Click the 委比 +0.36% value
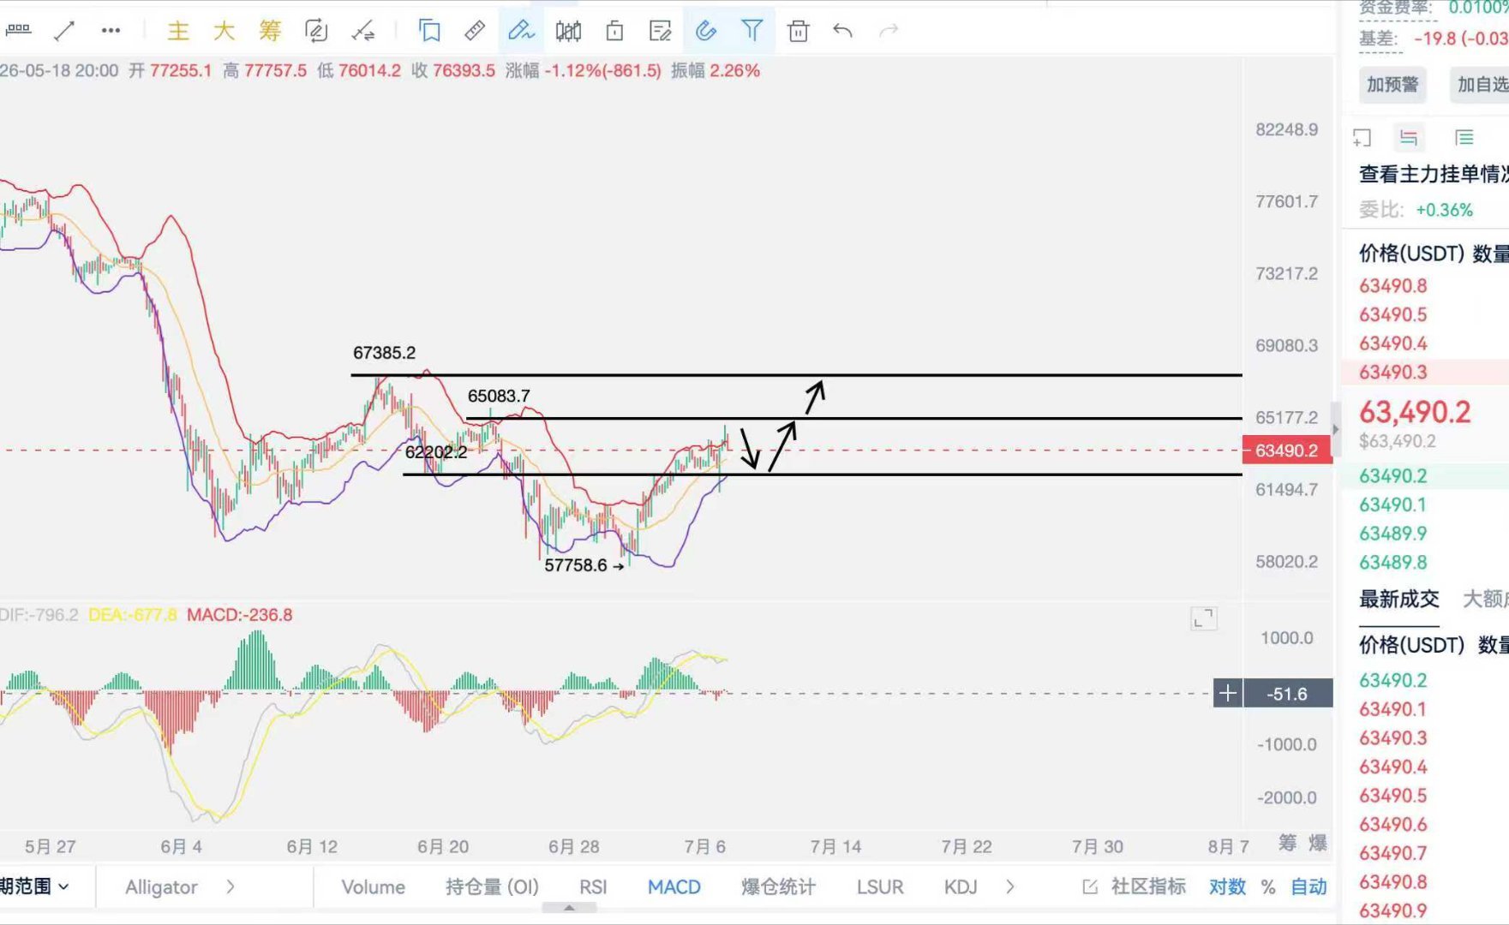 tap(1444, 211)
